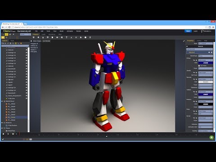Image resolution: width=216 pixels, height=162 pixels.
Task: Open the Ambient color swatch
Action: 206,94
